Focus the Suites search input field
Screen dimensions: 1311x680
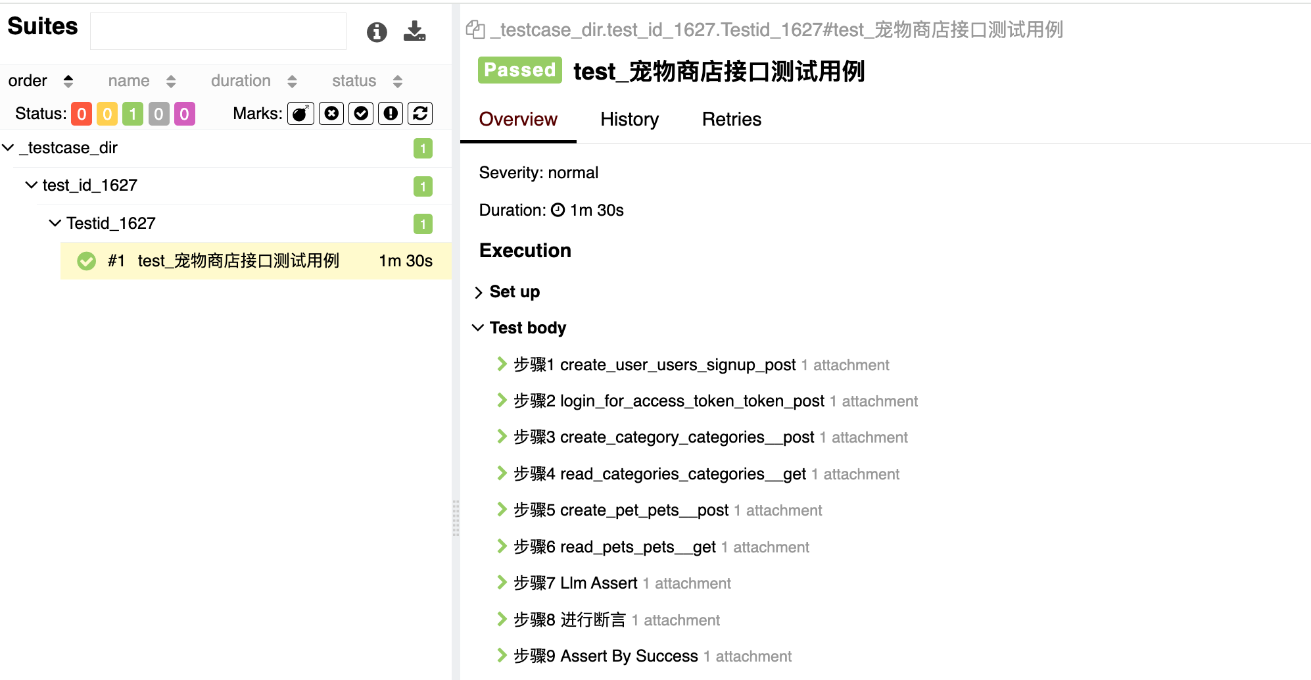coord(218,31)
